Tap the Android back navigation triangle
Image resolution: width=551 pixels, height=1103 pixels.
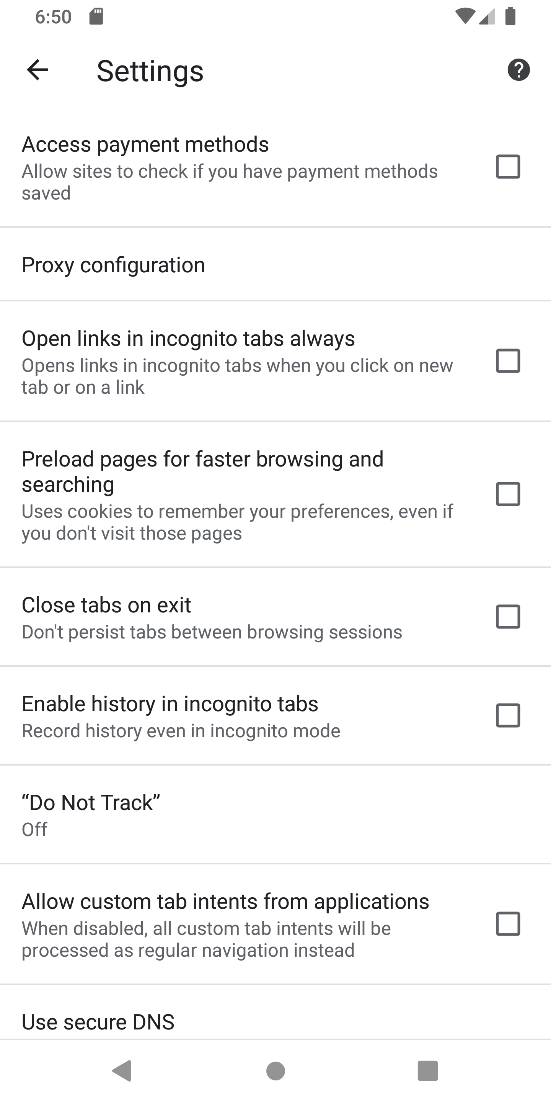point(122,1070)
